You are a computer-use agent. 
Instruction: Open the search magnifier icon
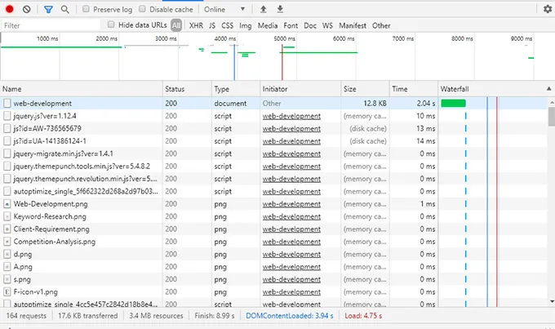[x=64, y=9]
